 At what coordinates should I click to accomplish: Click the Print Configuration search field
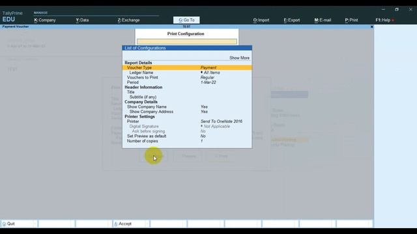point(187,42)
